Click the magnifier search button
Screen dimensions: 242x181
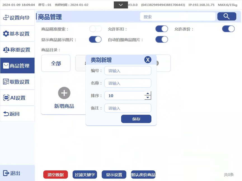(227, 17)
